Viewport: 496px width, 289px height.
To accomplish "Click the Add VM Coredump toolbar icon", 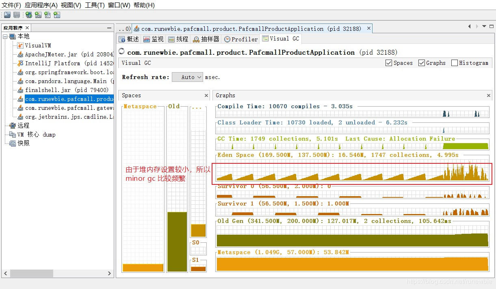I will tap(48, 15).
